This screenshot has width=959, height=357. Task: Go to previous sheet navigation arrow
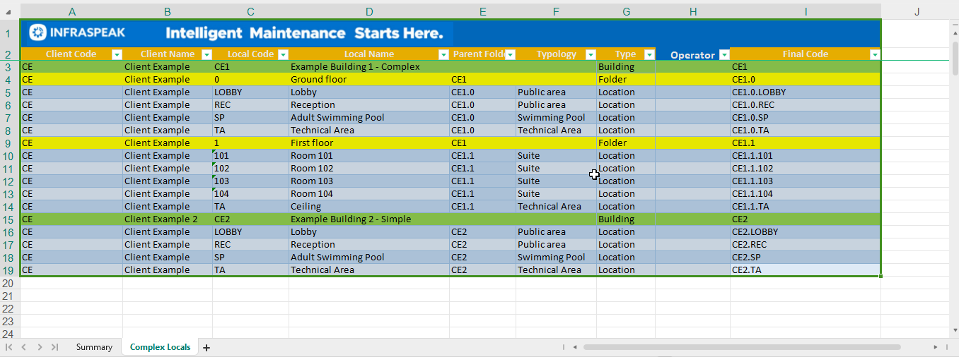pyautogui.click(x=23, y=347)
